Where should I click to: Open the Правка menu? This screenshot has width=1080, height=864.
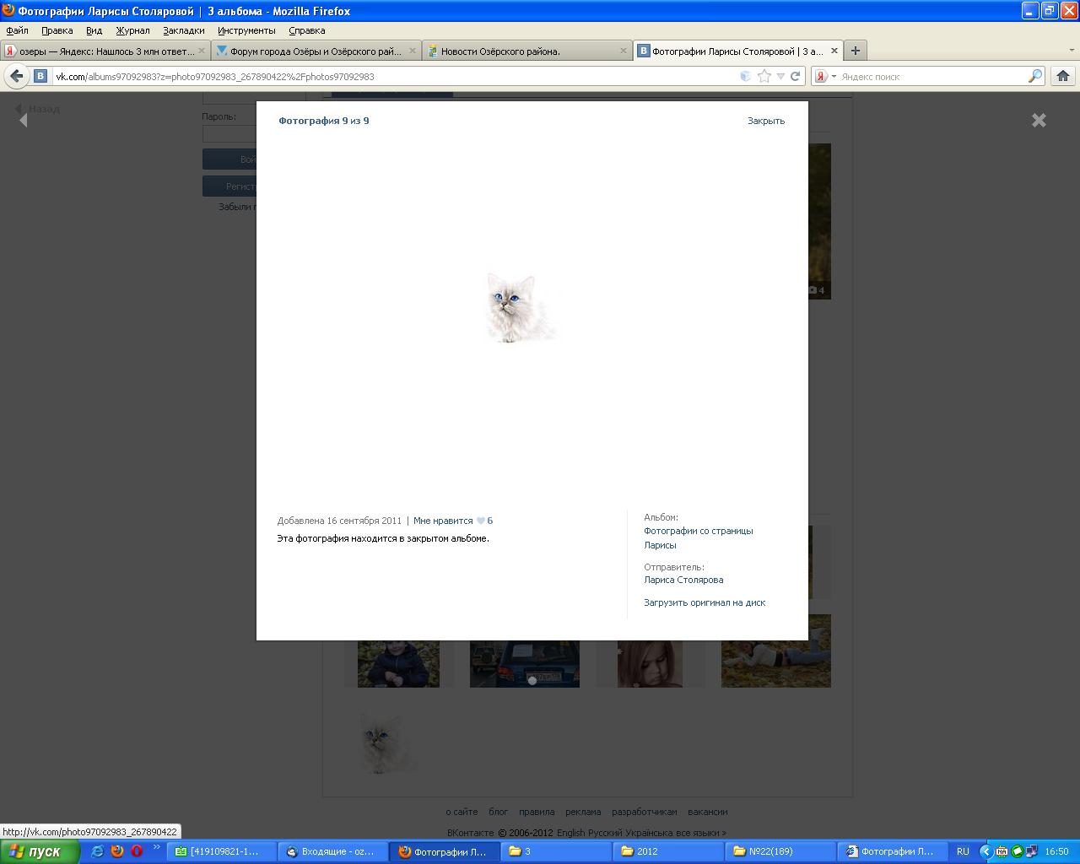tap(57, 30)
